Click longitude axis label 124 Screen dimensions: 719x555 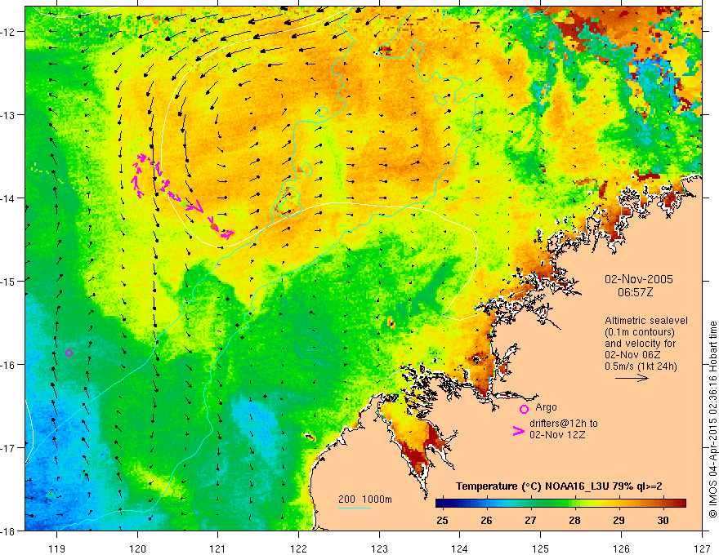pyautogui.click(x=460, y=549)
